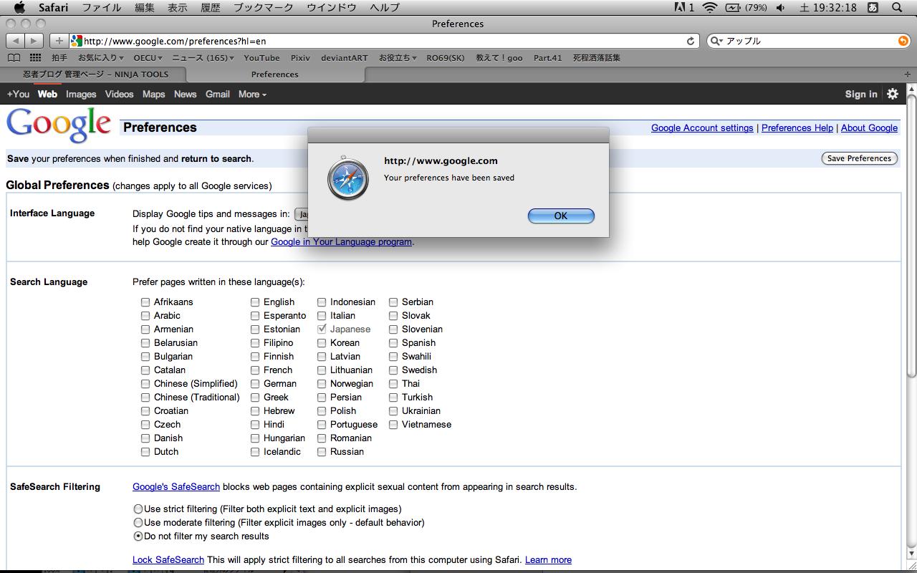This screenshot has height=573, width=917.
Task: Show all bookmarks with the open-book icon
Action: tap(14, 58)
